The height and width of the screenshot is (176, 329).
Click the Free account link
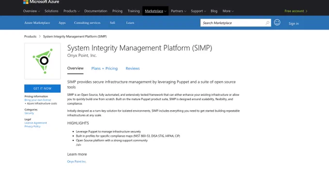coord(296,11)
